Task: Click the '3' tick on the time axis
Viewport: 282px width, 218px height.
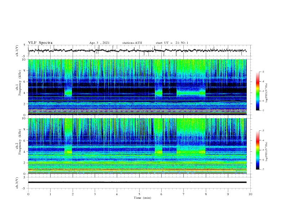Action: pos(95,194)
